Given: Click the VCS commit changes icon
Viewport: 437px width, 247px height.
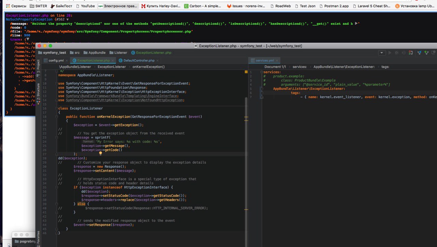Looking at the screenshot, I should 426,53.
